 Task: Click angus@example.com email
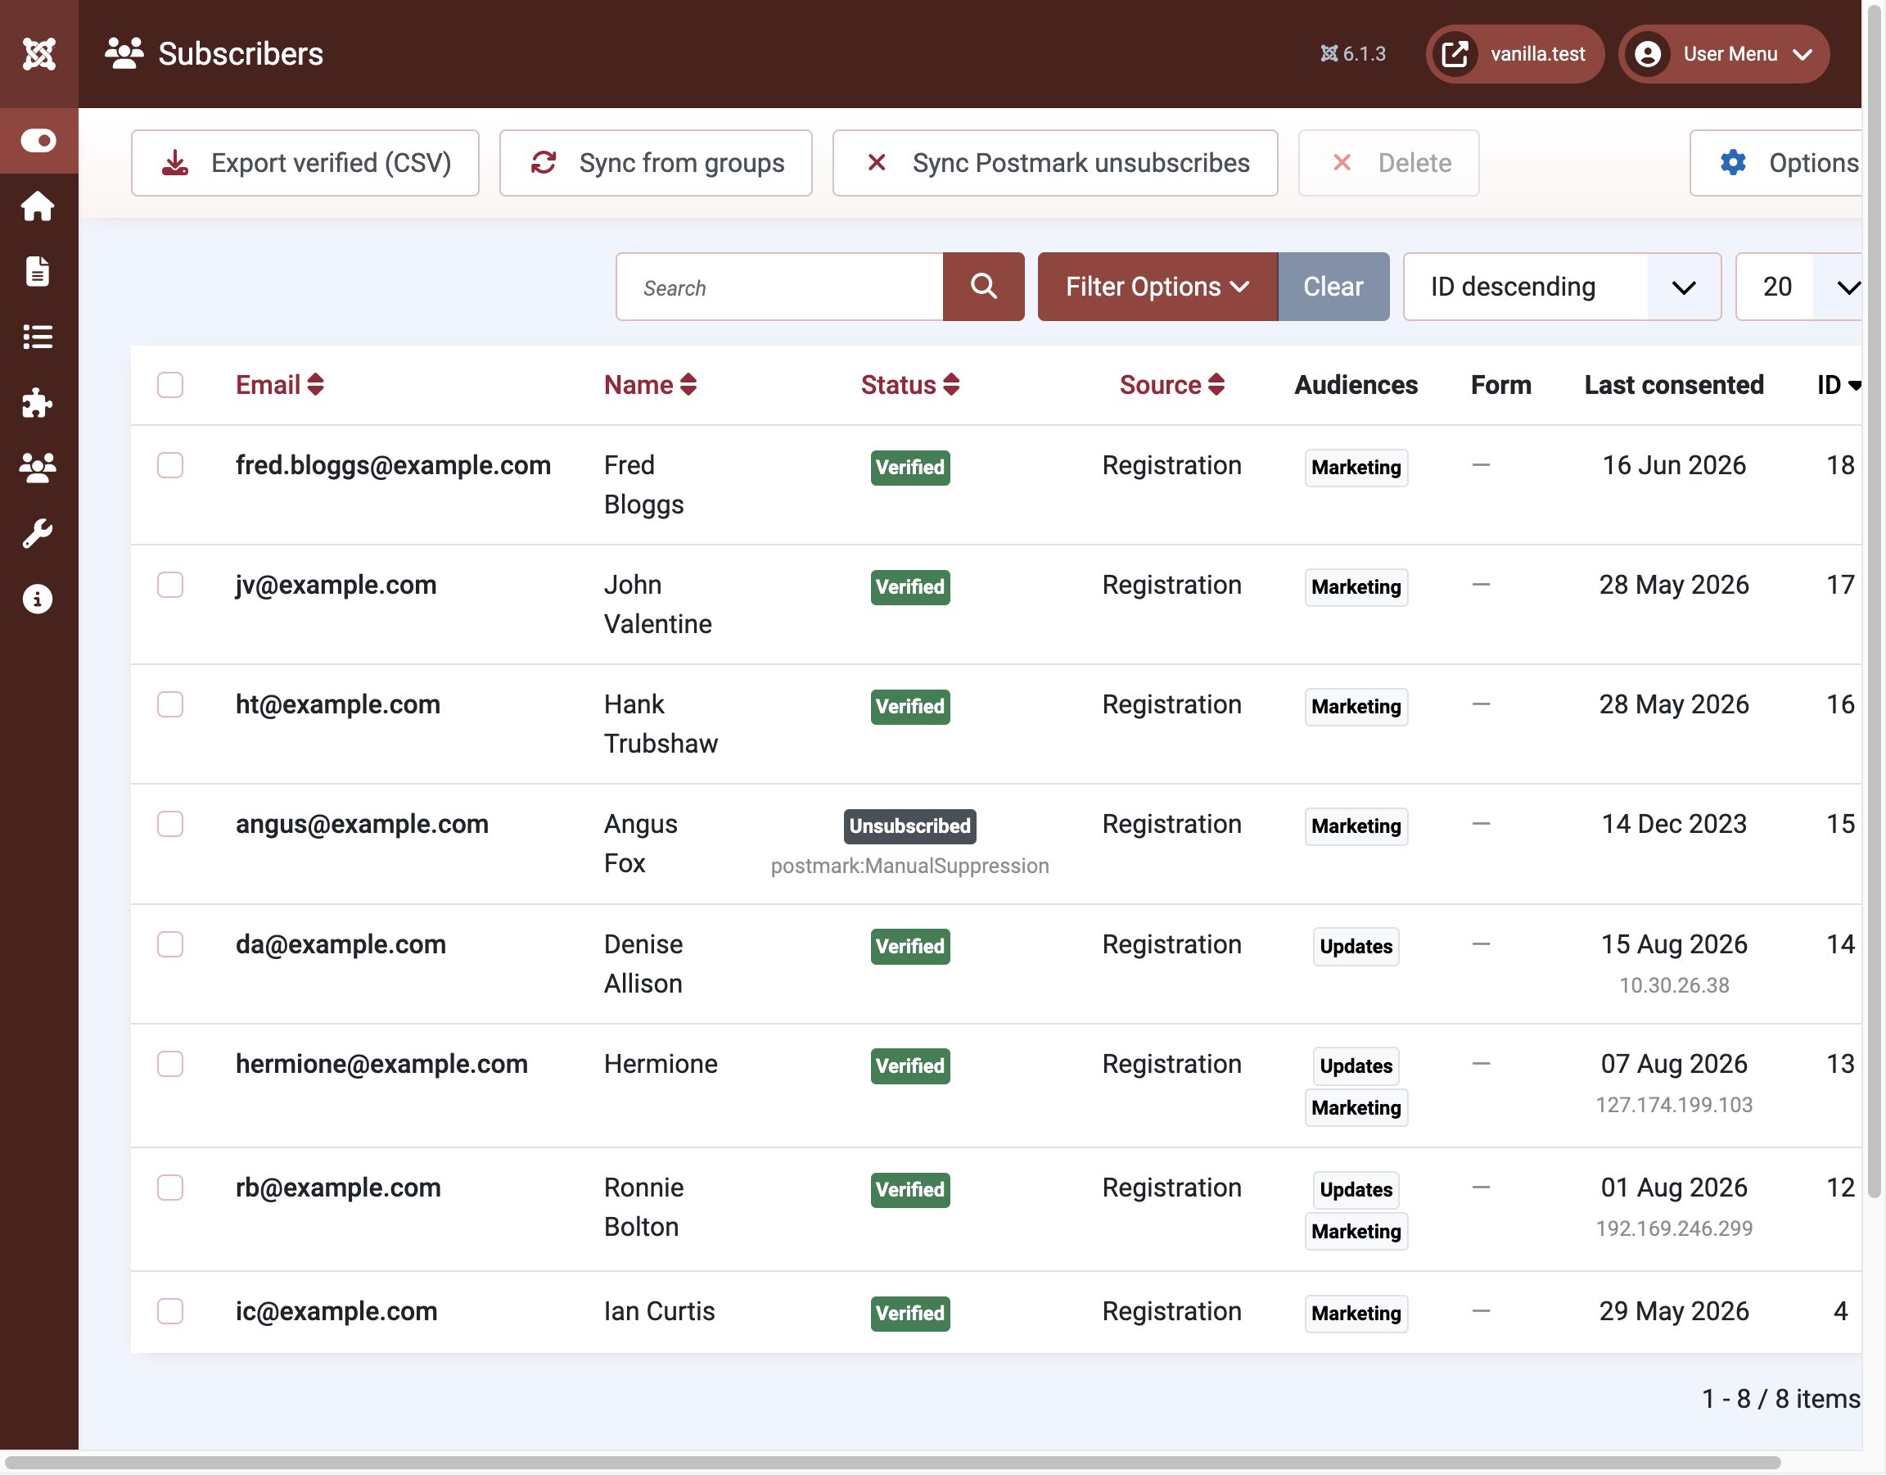click(x=362, y=825)
